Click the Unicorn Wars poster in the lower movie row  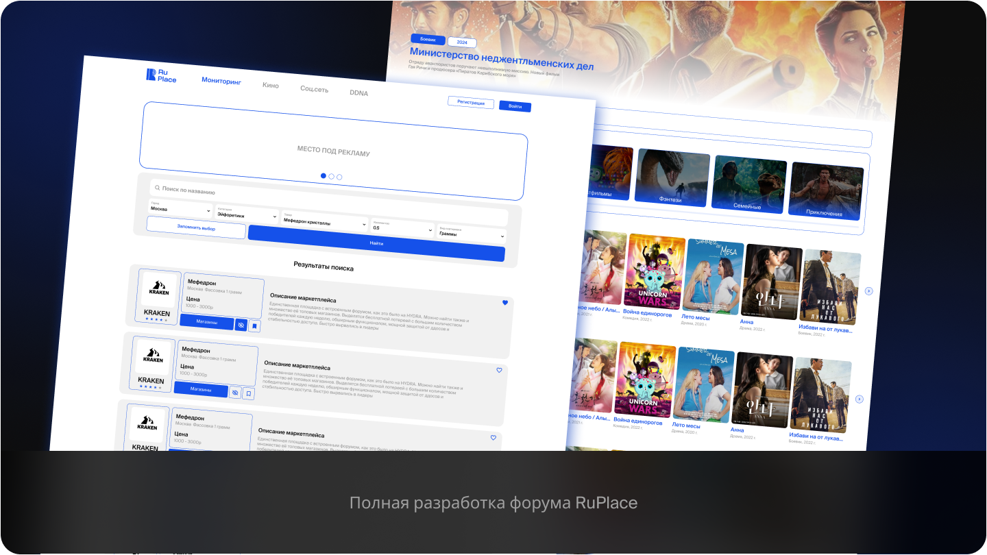pos(645,380)
